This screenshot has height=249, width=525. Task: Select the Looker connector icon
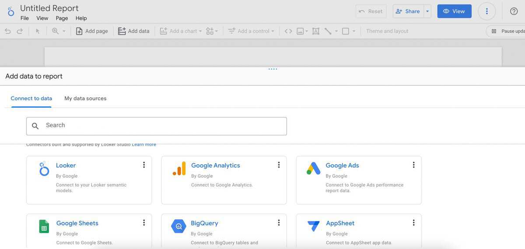44,169
